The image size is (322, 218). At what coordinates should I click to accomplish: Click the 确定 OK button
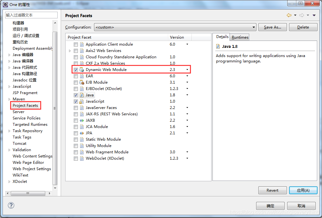[x=270, y=206]
